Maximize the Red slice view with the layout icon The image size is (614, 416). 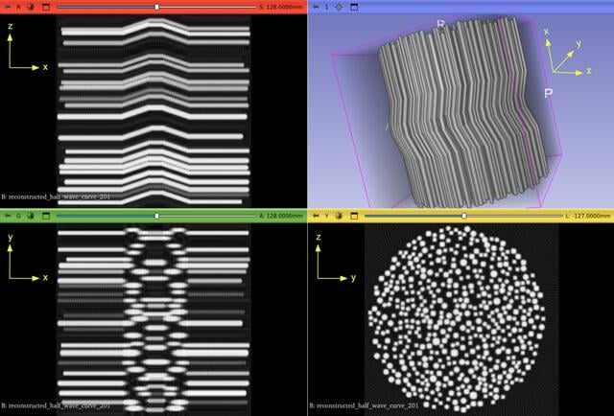coord(46,7)
